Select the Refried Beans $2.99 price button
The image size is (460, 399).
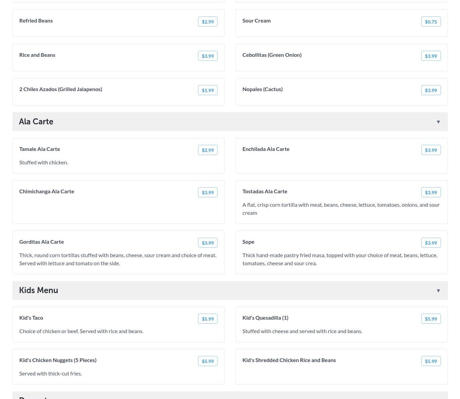(x=208, y=22)
